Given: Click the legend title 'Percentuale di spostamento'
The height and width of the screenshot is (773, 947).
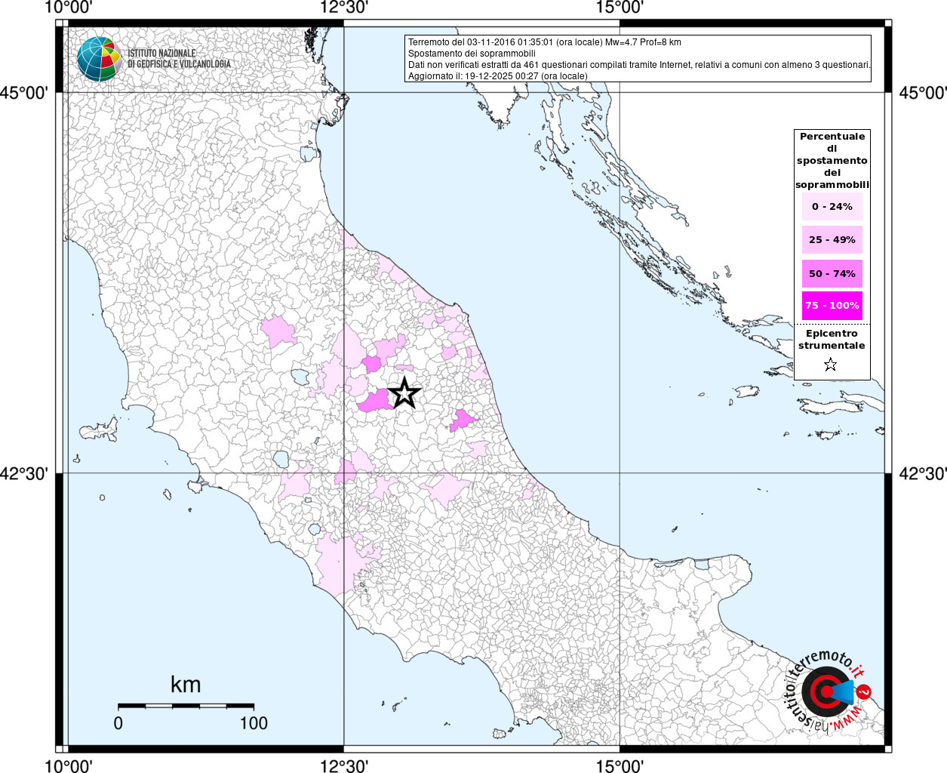Looking at the screenshot, I should (832, 160).
